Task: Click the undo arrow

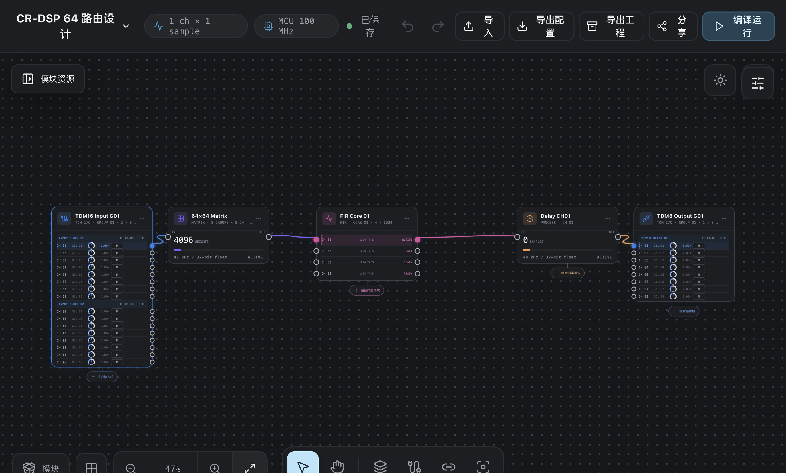Action: 407,26
